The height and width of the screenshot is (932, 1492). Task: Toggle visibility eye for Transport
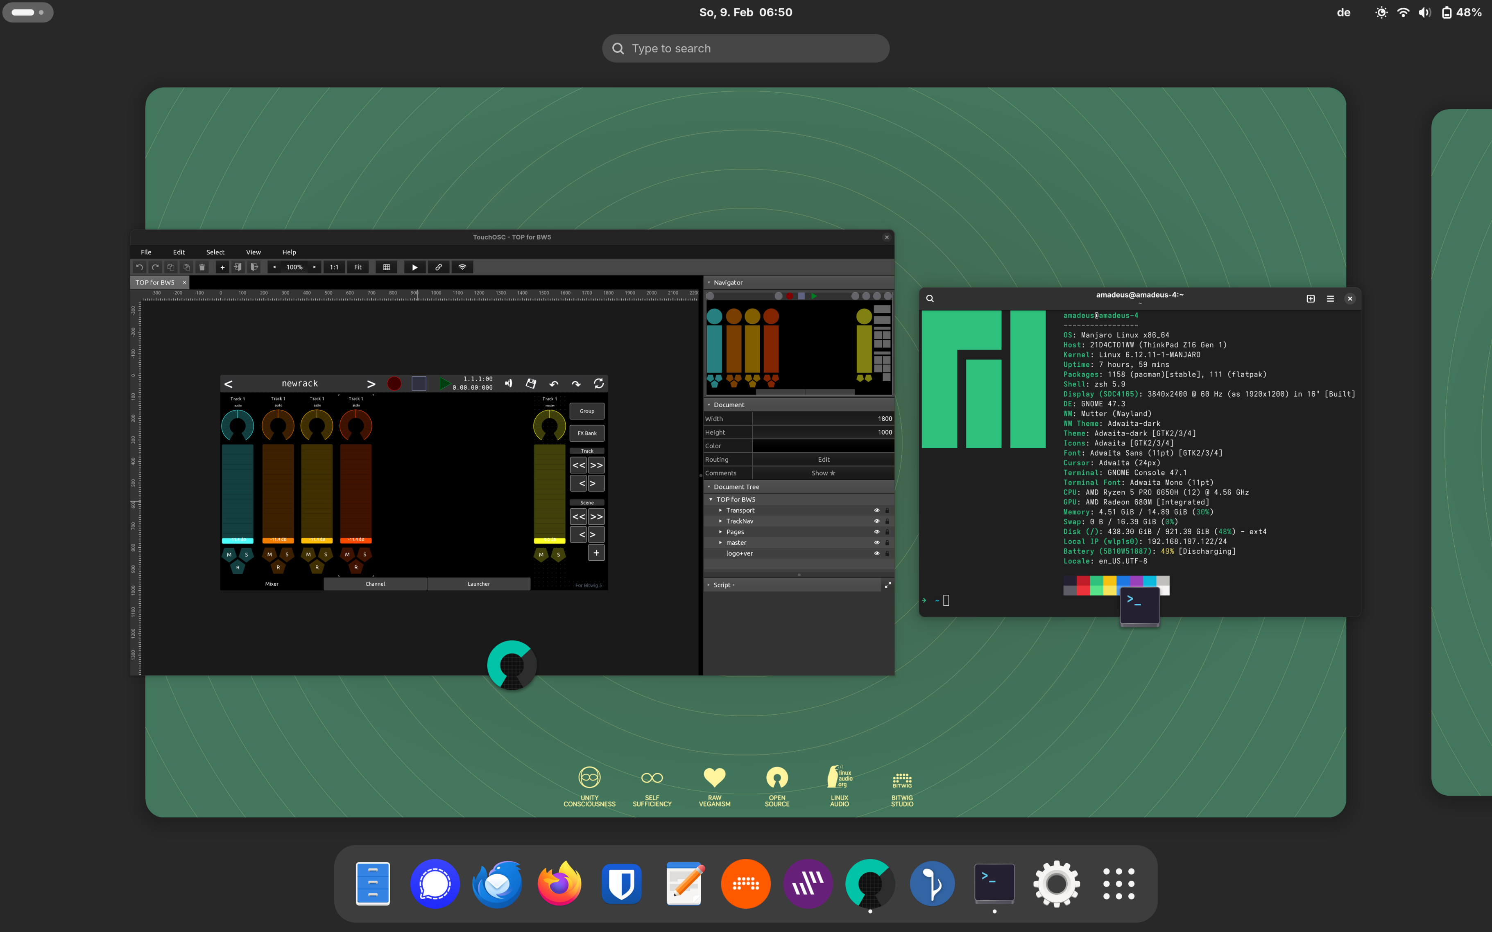point(876,510)
